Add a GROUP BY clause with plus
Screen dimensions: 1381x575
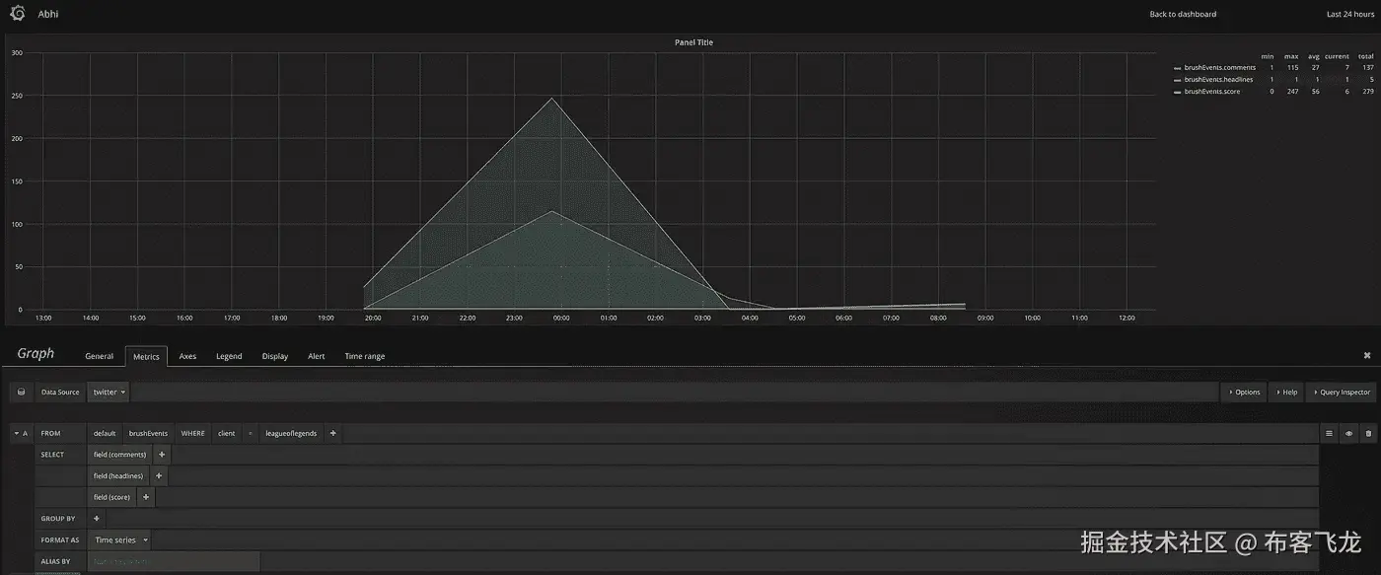click(96, 518)
